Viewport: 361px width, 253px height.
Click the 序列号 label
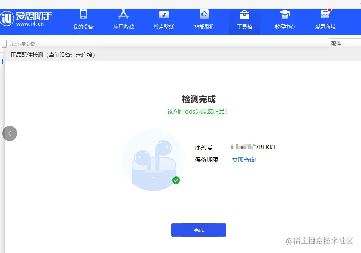point(204,147)
